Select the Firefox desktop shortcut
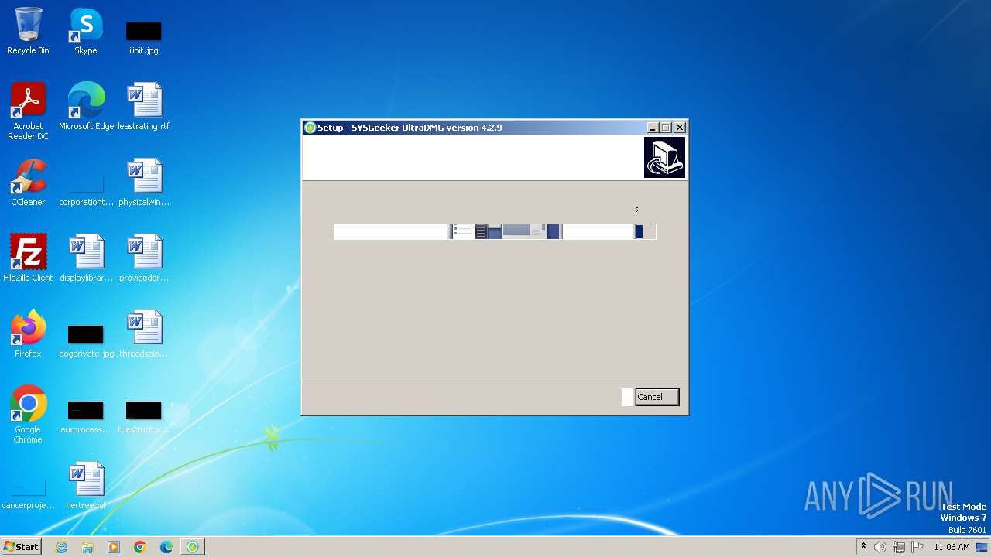Viewport: 991px width, 557px height. tap(28, 334)
